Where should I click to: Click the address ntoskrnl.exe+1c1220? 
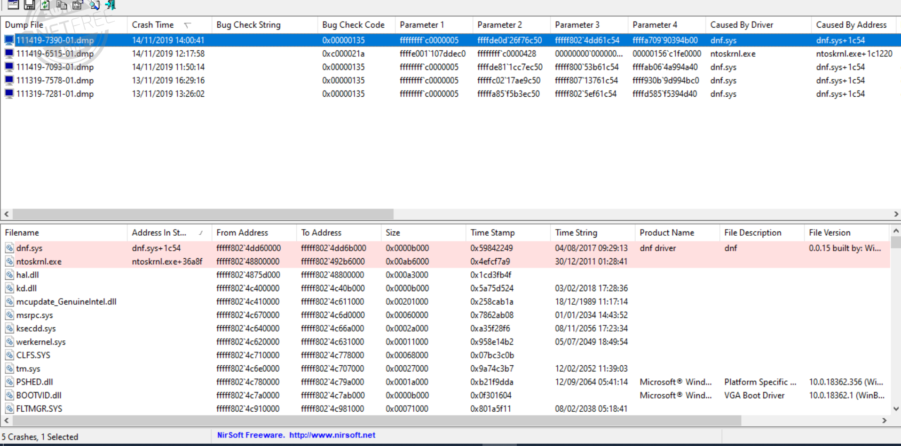click(854, 54)
